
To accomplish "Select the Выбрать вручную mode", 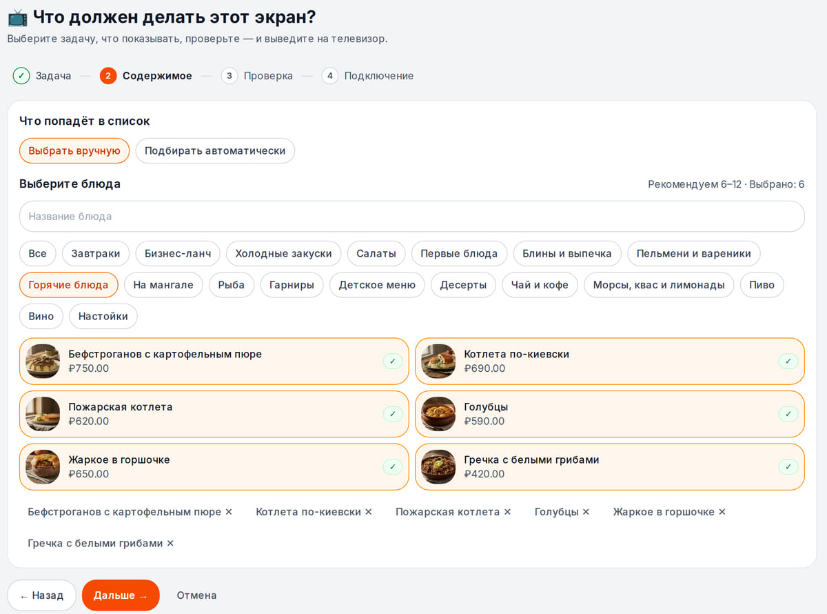I will pos(74,150).
